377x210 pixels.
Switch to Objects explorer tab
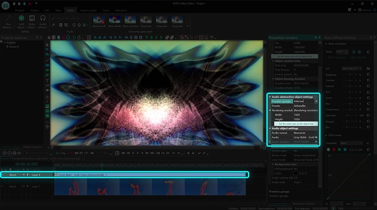32,147
